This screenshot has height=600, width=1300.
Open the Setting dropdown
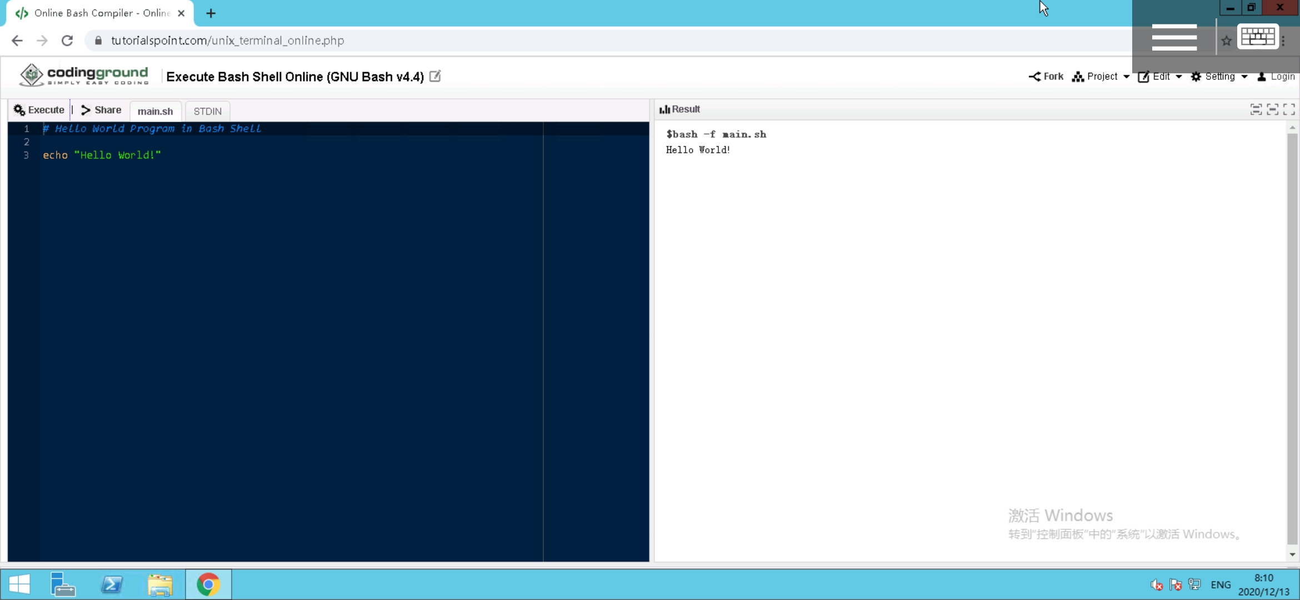[1219, 77]
